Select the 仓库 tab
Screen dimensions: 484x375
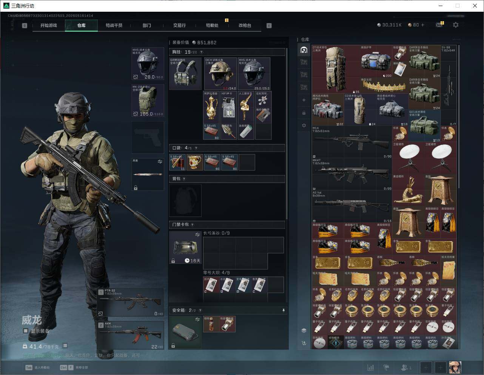click(81, 25)
